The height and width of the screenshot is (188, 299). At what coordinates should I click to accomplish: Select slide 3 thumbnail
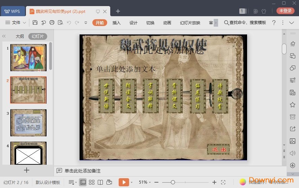coord(28,123)
